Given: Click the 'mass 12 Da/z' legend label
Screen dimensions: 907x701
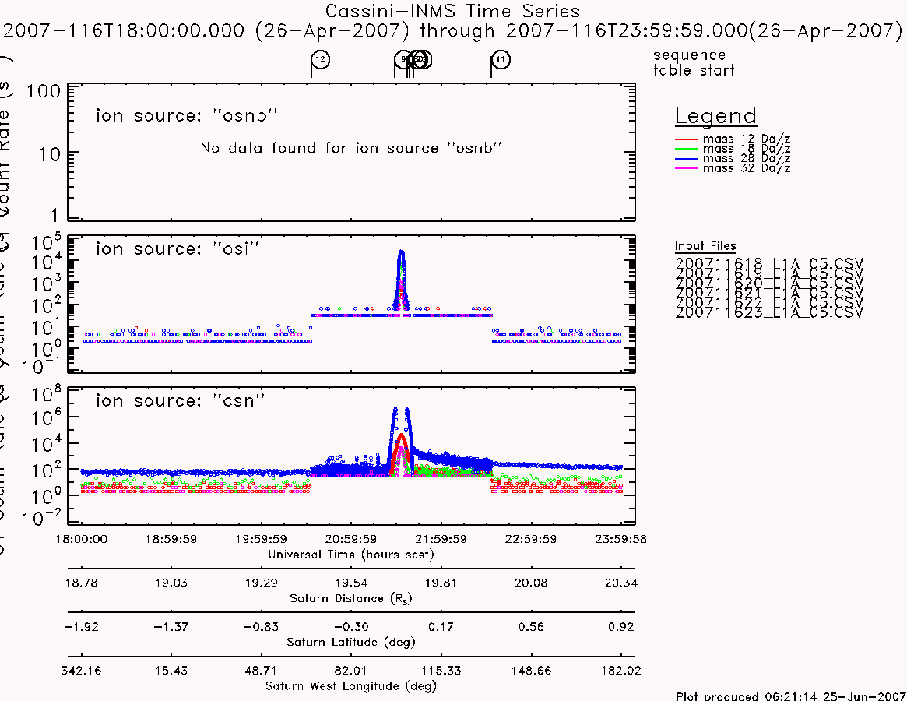Looking at the screenshot, I should 746,139.
